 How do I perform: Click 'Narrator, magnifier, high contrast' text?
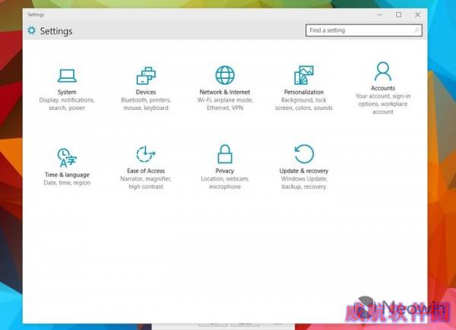pyautogui.click(x=146, y=183)
